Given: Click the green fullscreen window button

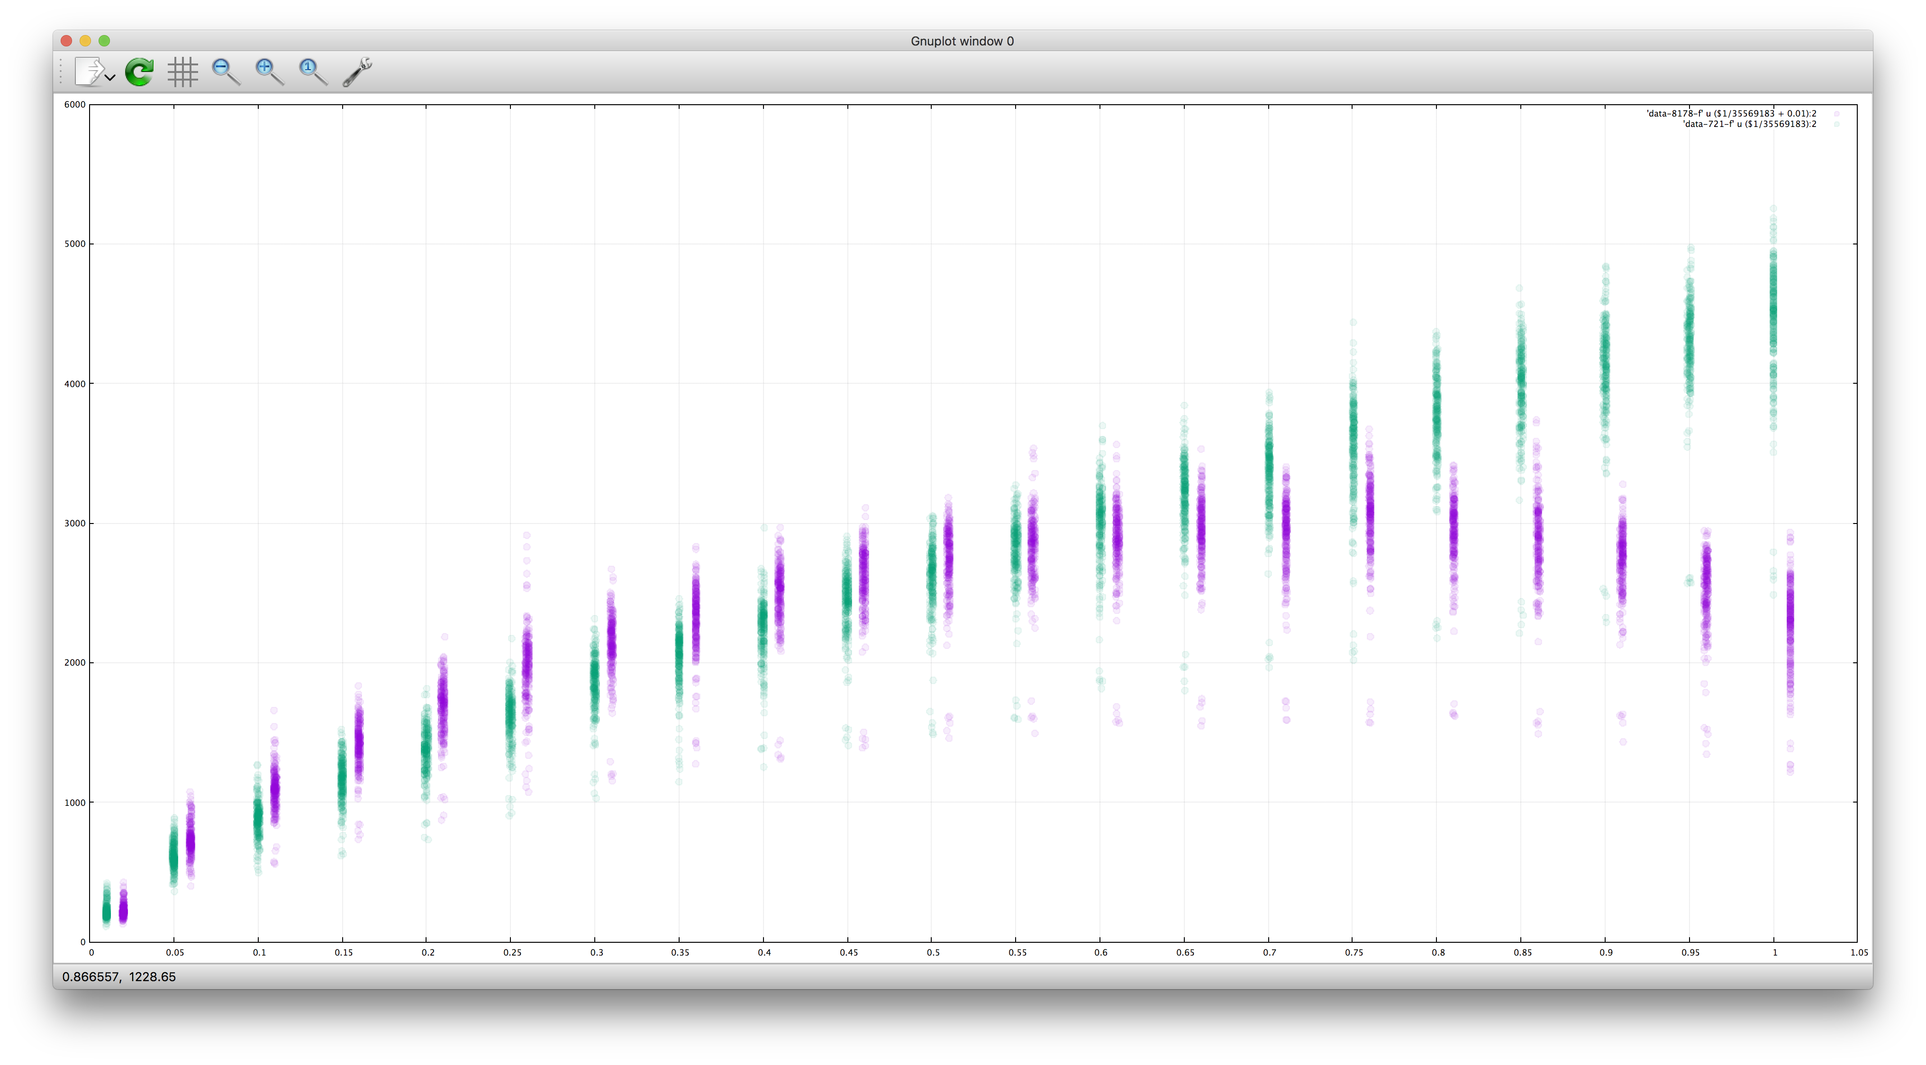Looking at the screenshot, I should [x=105, y=41].
